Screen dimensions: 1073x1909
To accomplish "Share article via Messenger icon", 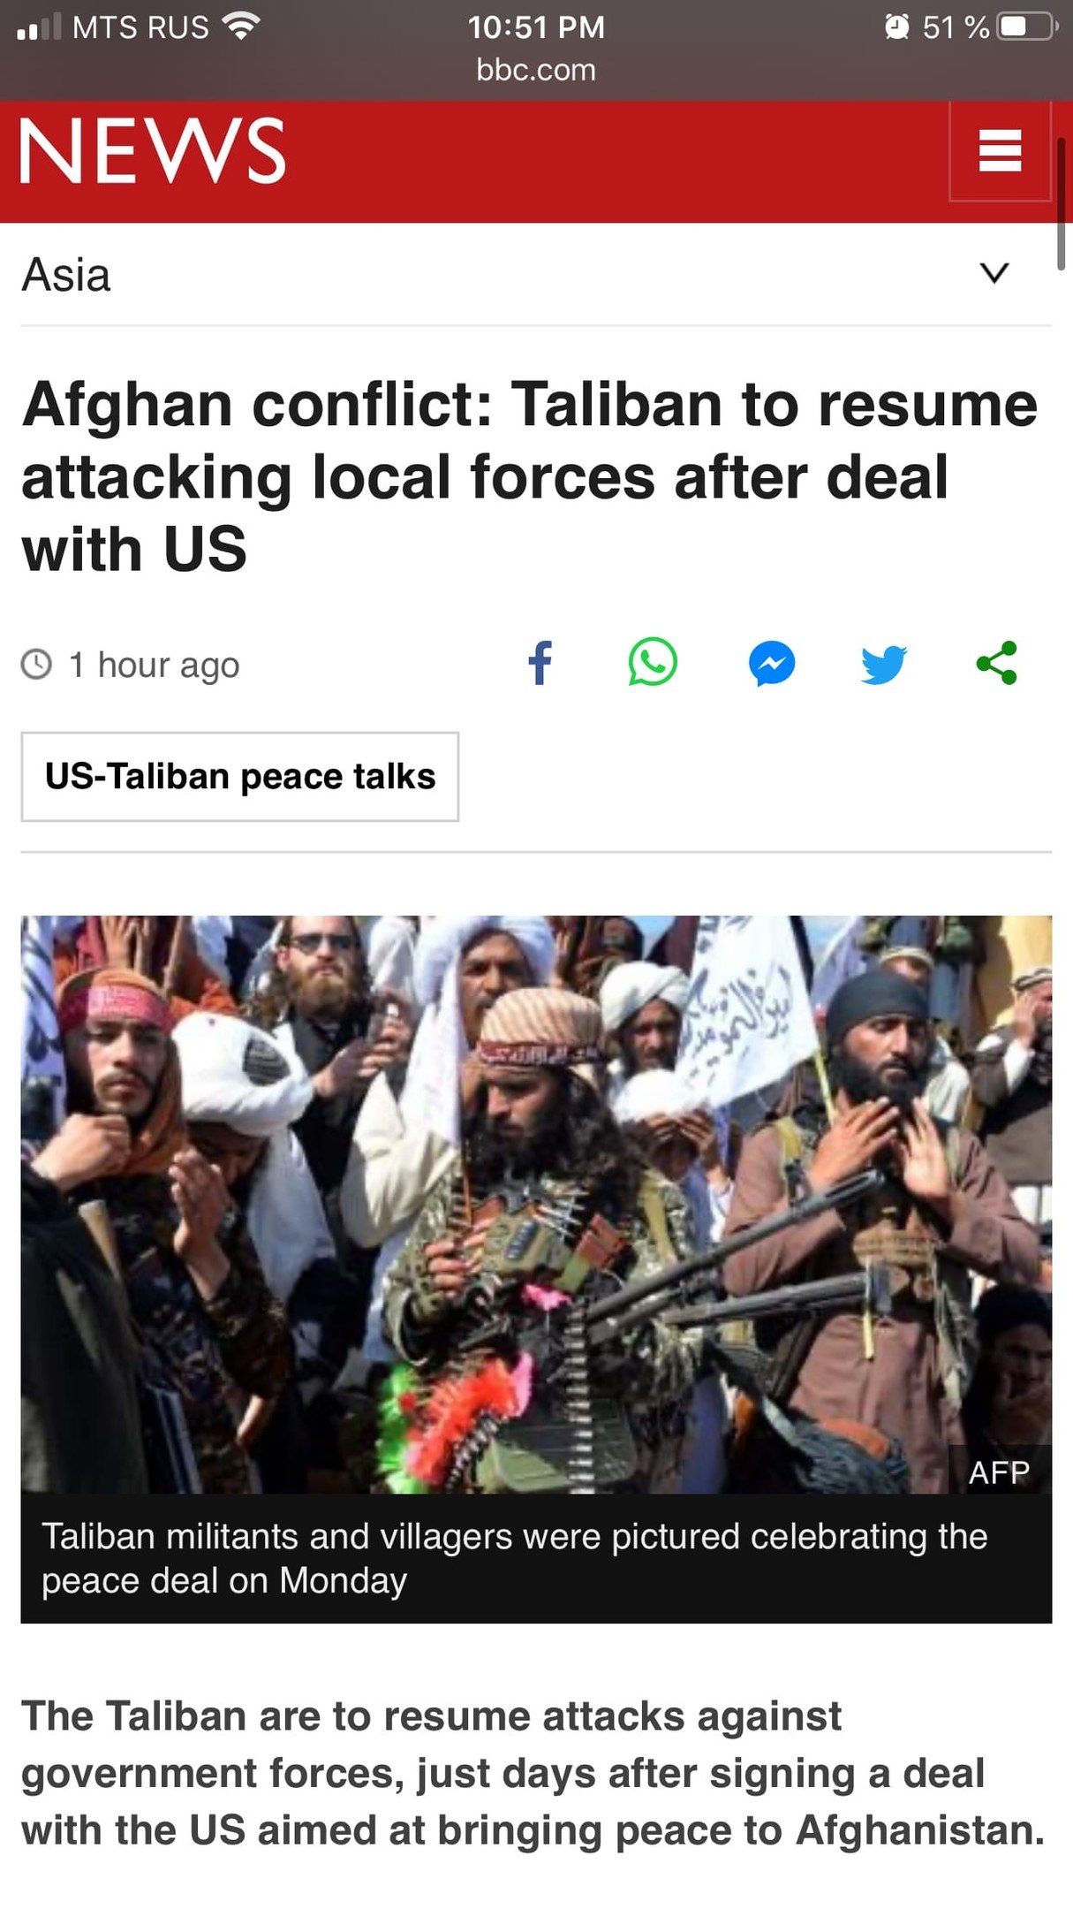I will point(772,665).
